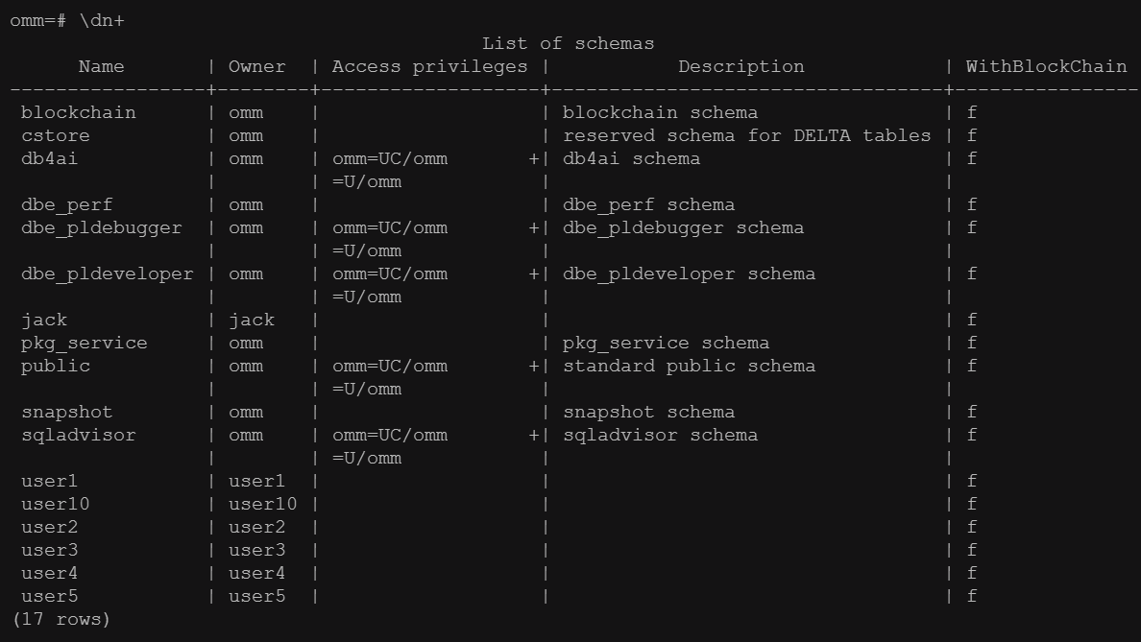Click the "List of schemas" title
Screen dimensions: 1141x642
pyautogui.click(x=568, y=43)
